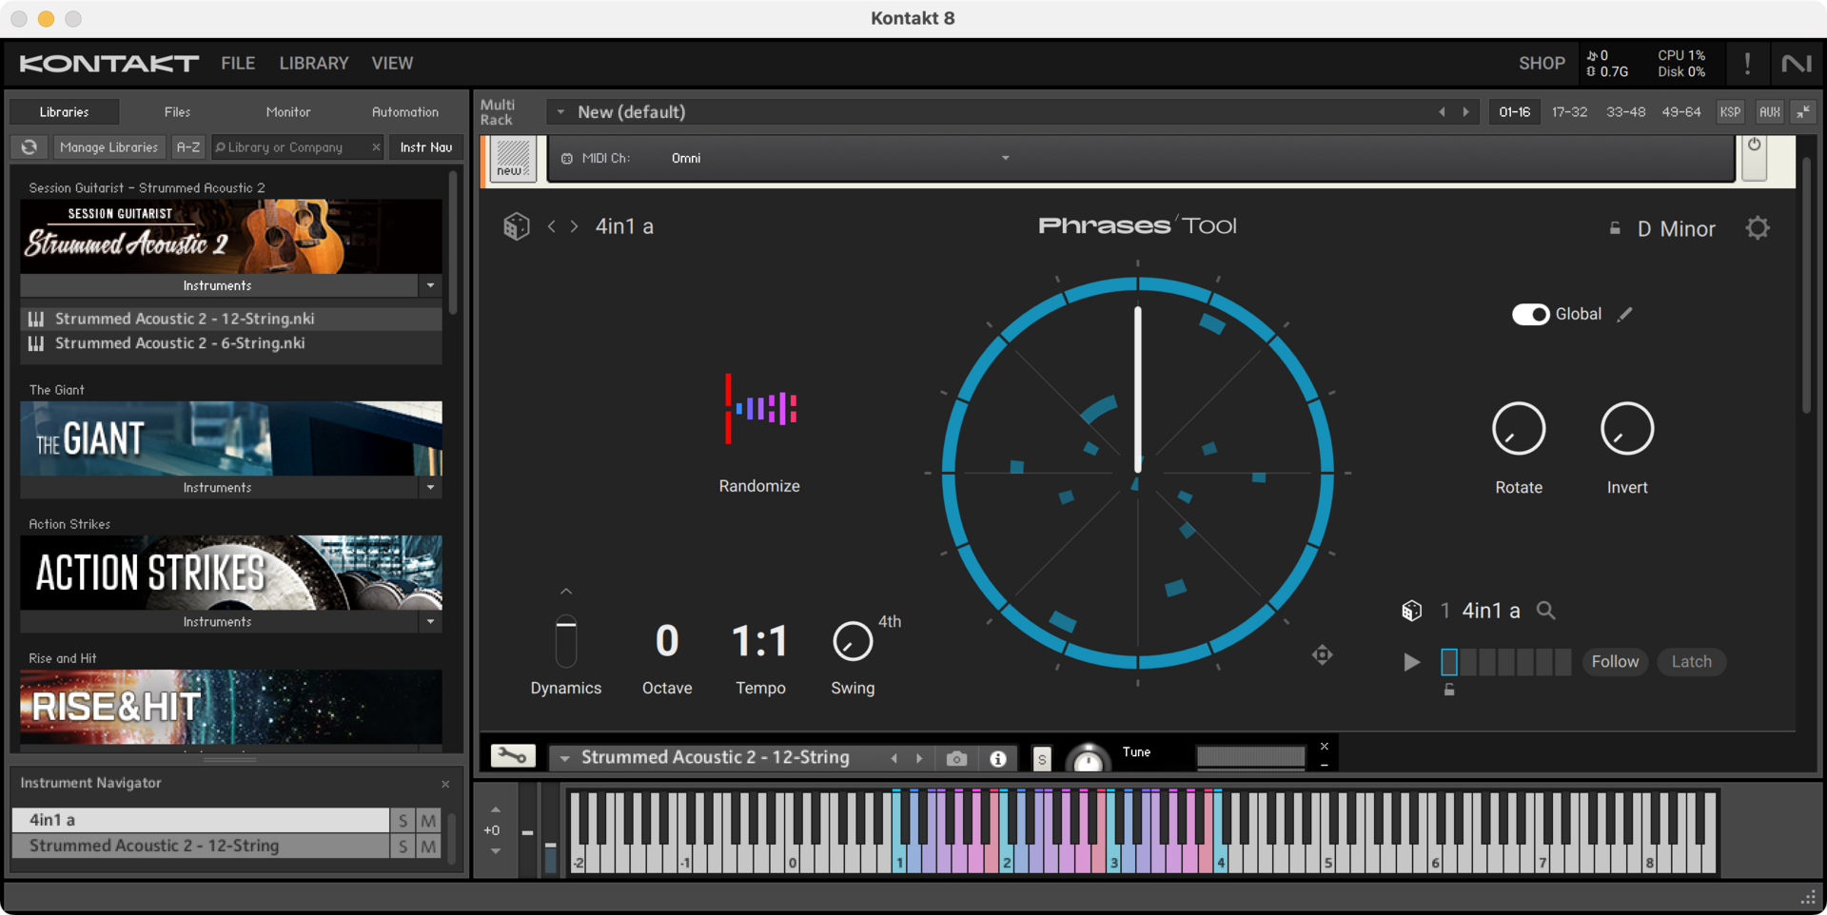Click the wrench edit icon of Strummed Acoustic

(x=513, y=756)
